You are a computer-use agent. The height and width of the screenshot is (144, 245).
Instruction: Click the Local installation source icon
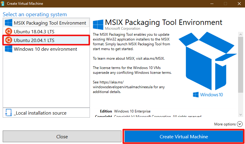point(8,113)
